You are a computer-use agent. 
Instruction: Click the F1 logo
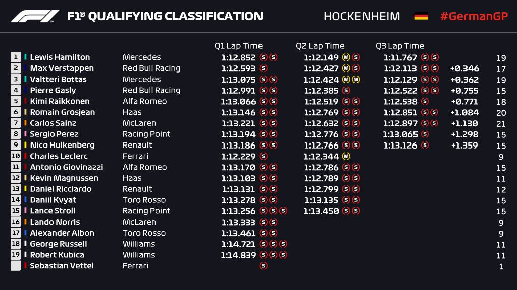click(35, 16)
